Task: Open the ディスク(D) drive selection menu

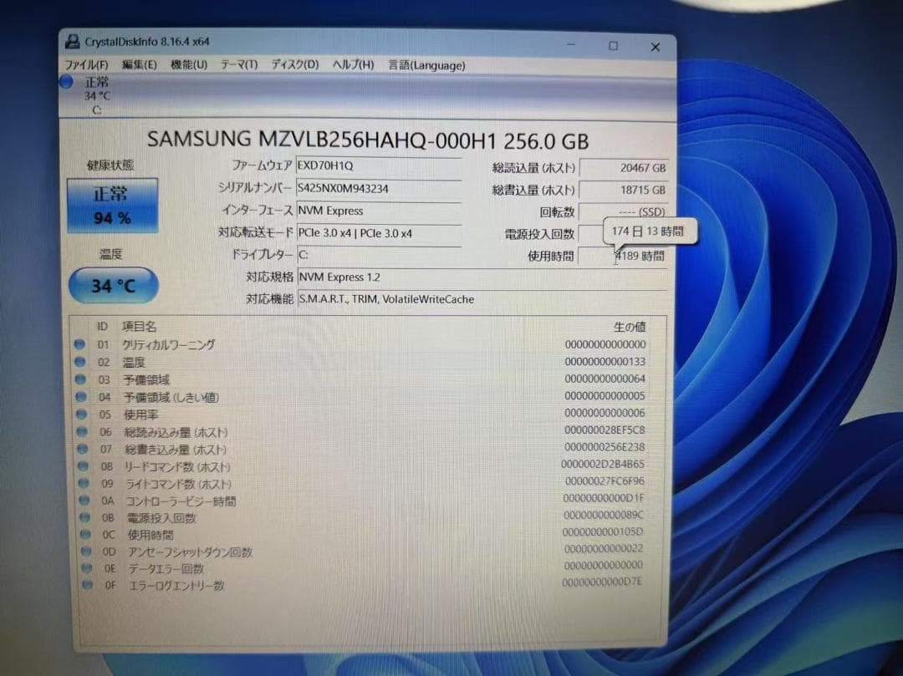Action: (293, 64)
